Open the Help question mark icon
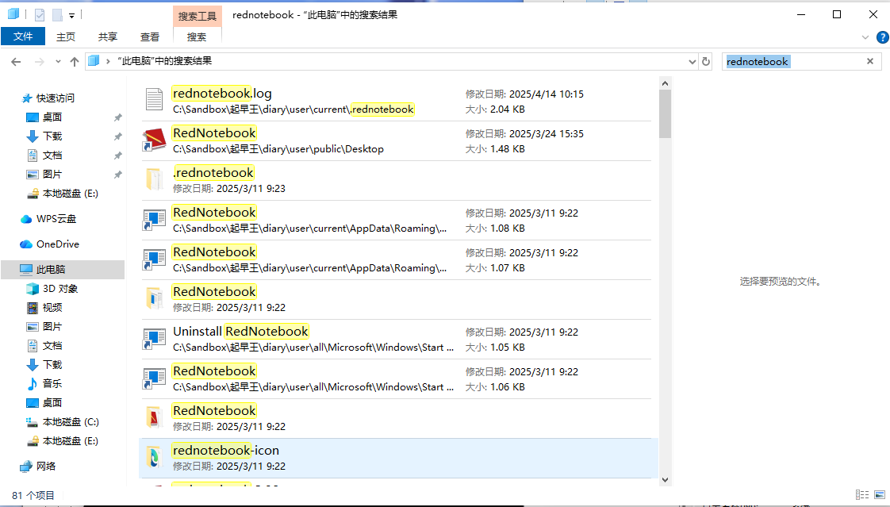Image resolution: width=890 pixels, height=507 pixels. 883,37
